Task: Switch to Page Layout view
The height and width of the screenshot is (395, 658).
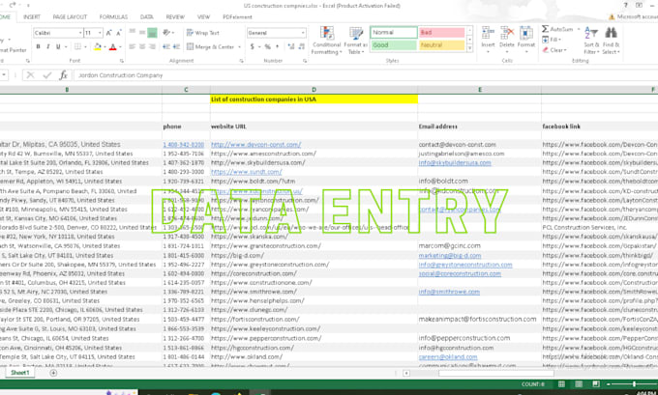Action: [579, 384]
